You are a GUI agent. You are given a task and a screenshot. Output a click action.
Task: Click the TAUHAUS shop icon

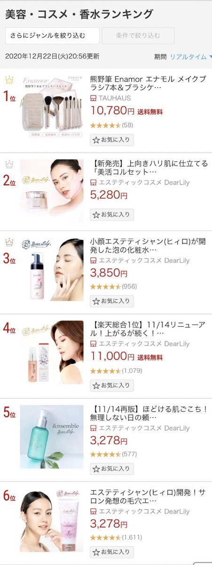tap(93, 98)
